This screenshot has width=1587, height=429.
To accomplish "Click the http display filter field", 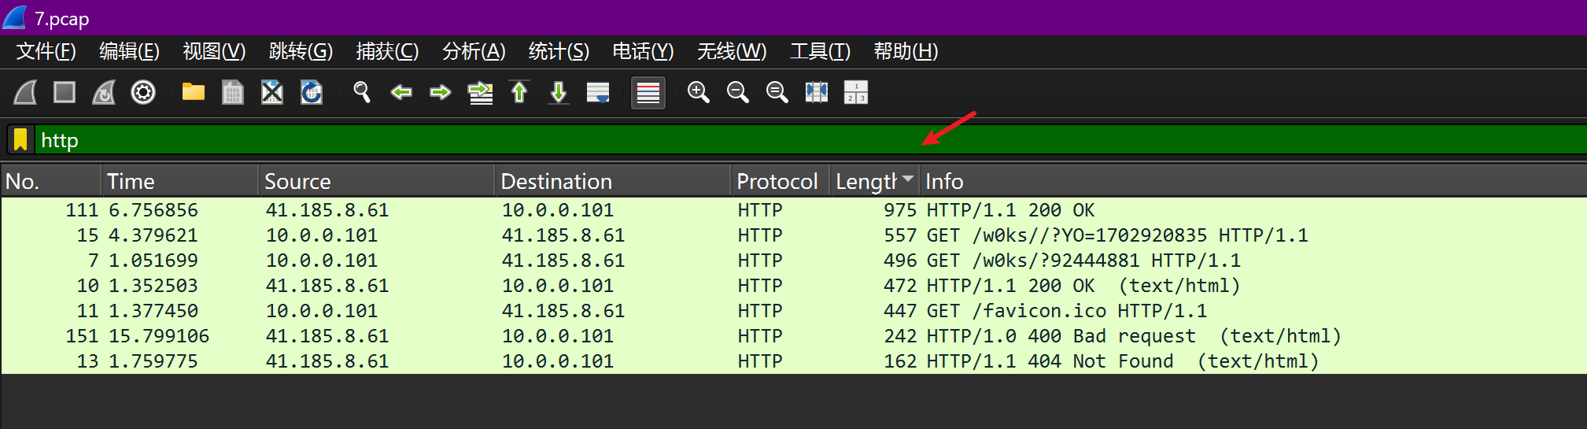I will [472, 140].
